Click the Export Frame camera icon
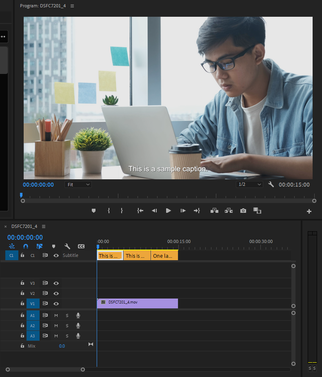Viewport: 322px width, 377px height. [x=243, y=211]
